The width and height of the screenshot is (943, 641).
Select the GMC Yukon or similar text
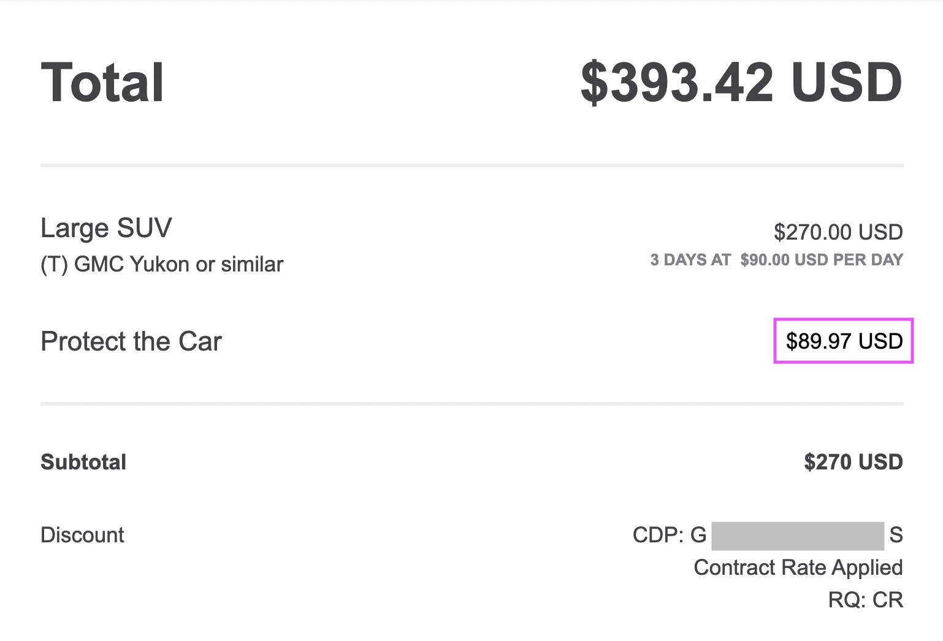pyautogui.click(x=178, y=264)
